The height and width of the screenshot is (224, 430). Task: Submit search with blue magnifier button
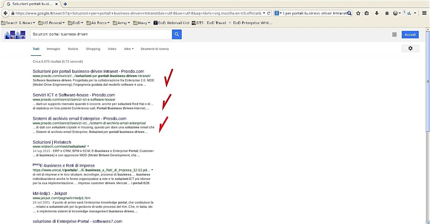177,35
